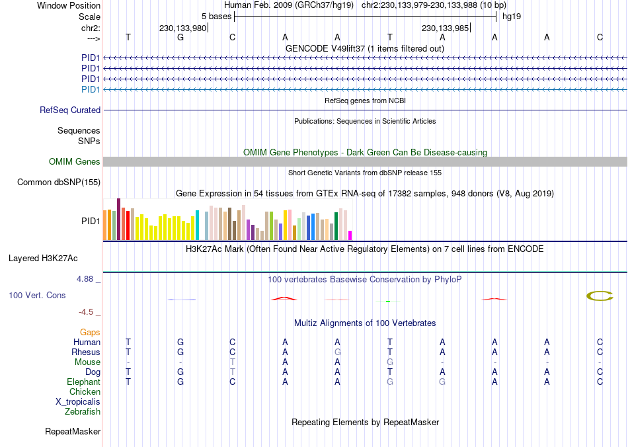Open the GTEx PID1 expression bar chart
This screenshot has width=628, height=447.
pos(227,220)
